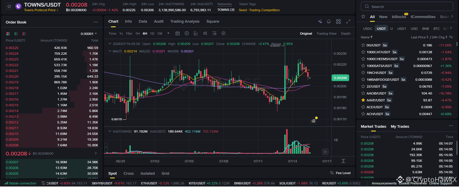The width and height of the screenshot is (459, 187).
Task: Switch to the Data tab
Action: pos(143,21)
